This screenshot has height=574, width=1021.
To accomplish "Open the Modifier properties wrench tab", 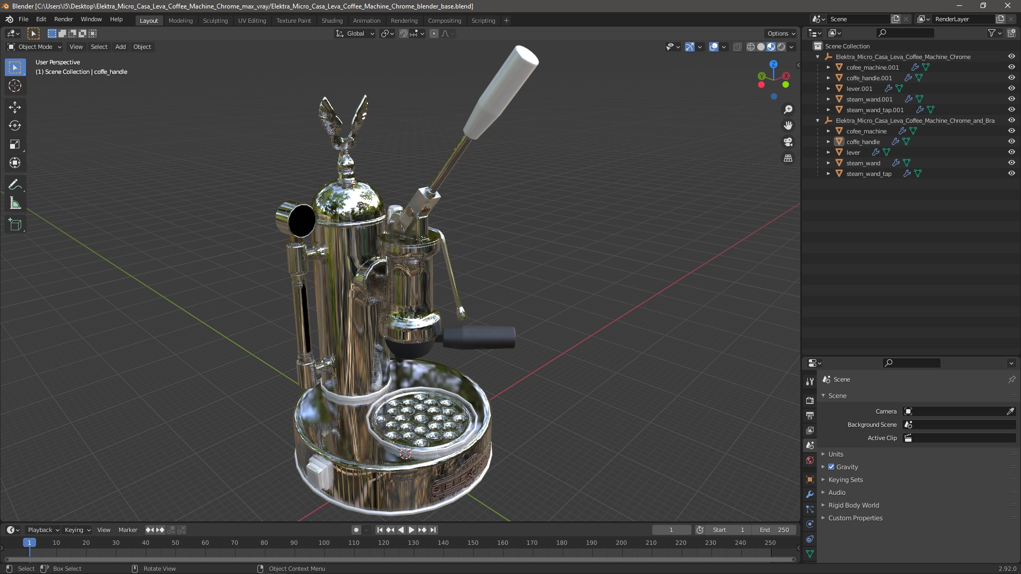I will [x=810, y=494].
